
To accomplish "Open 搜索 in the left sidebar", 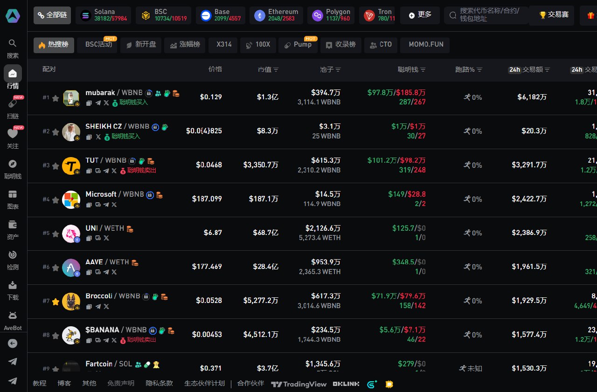I will point(13,48).
